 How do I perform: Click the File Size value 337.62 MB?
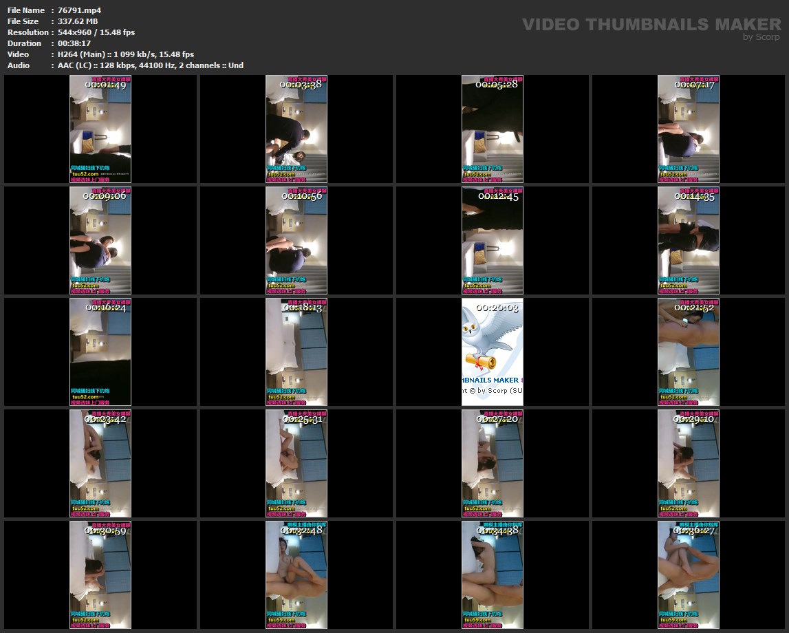click(x=78, y=21)
